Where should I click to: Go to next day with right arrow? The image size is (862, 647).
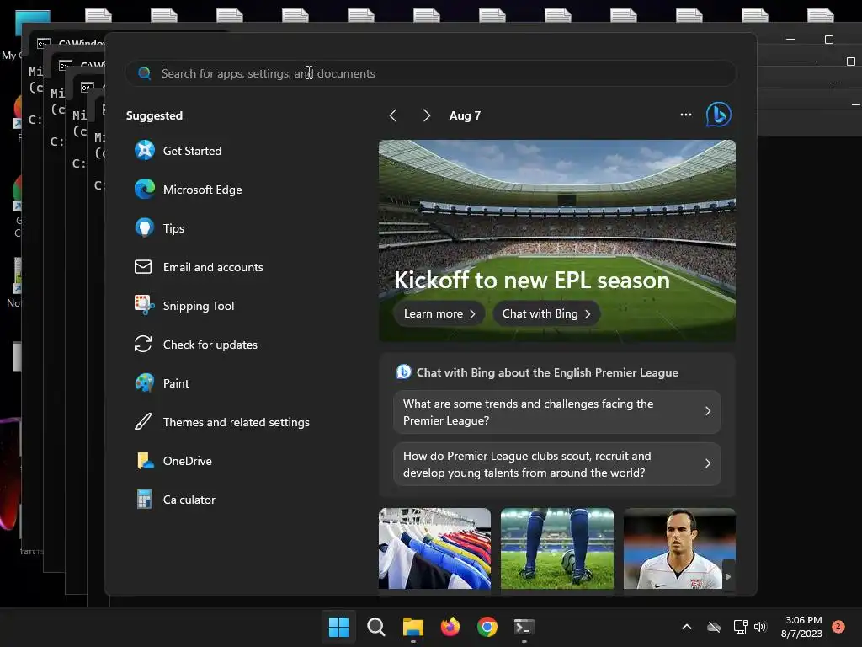427,115
